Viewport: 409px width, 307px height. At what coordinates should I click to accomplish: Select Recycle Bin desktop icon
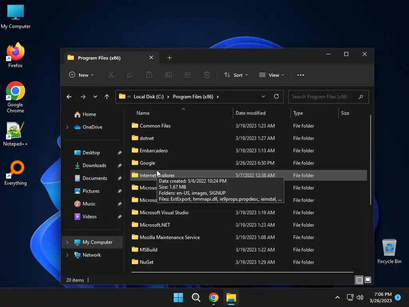[x=389, y=251]
